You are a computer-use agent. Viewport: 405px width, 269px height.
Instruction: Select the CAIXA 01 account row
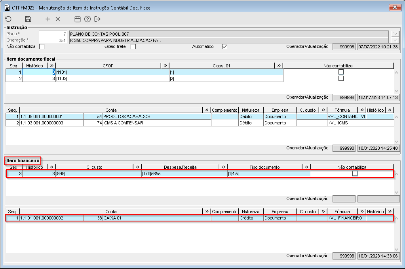200,218
